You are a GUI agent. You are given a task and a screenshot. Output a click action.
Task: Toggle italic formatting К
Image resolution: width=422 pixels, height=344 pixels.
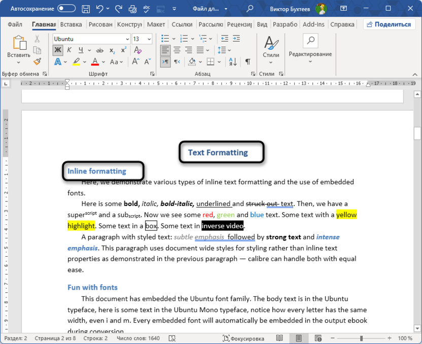[x=69, y=50]
